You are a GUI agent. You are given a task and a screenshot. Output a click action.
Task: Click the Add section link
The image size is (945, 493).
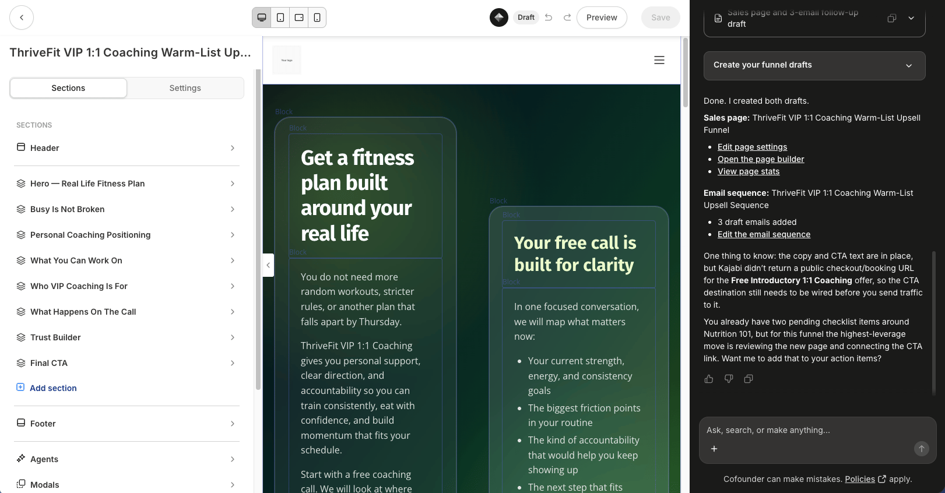pyautogui.click(x=53, y=388)
